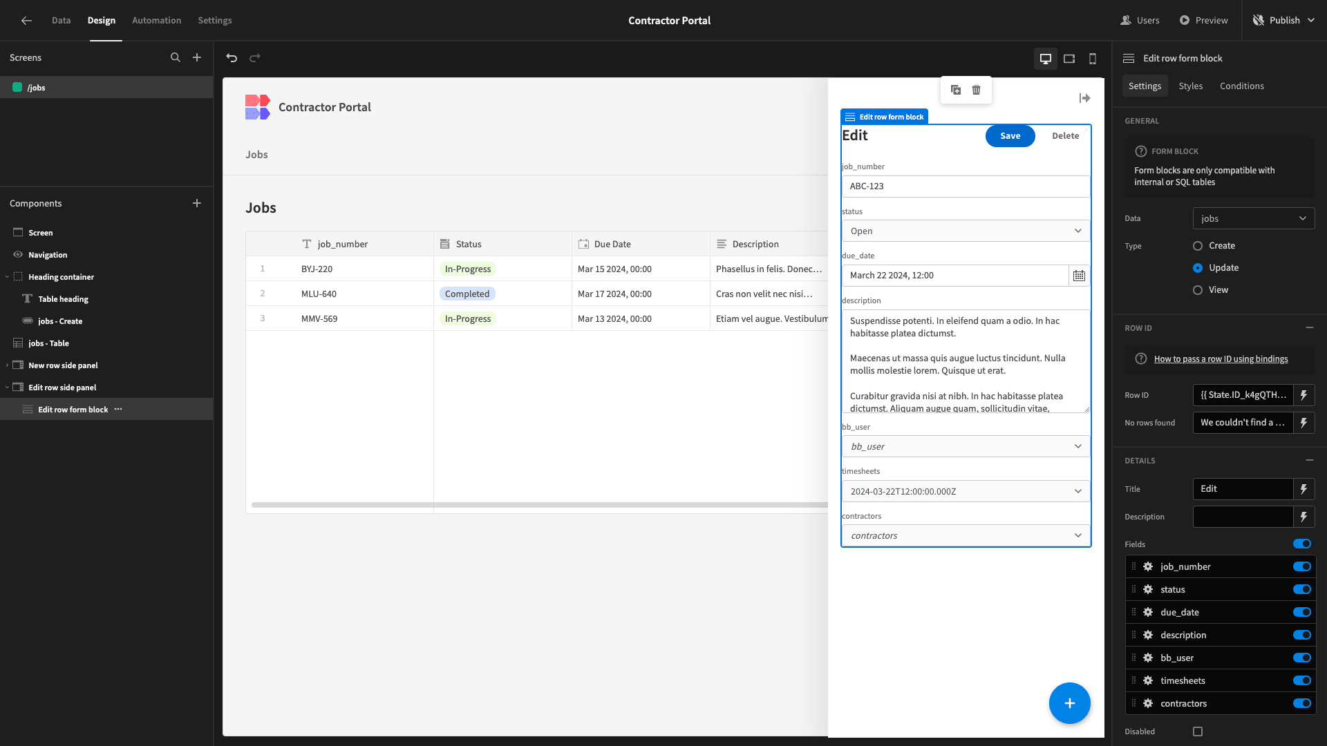This screenshot has height=746, width=1327.
Task: Click the Jobs navigation link
Action: 256,155
